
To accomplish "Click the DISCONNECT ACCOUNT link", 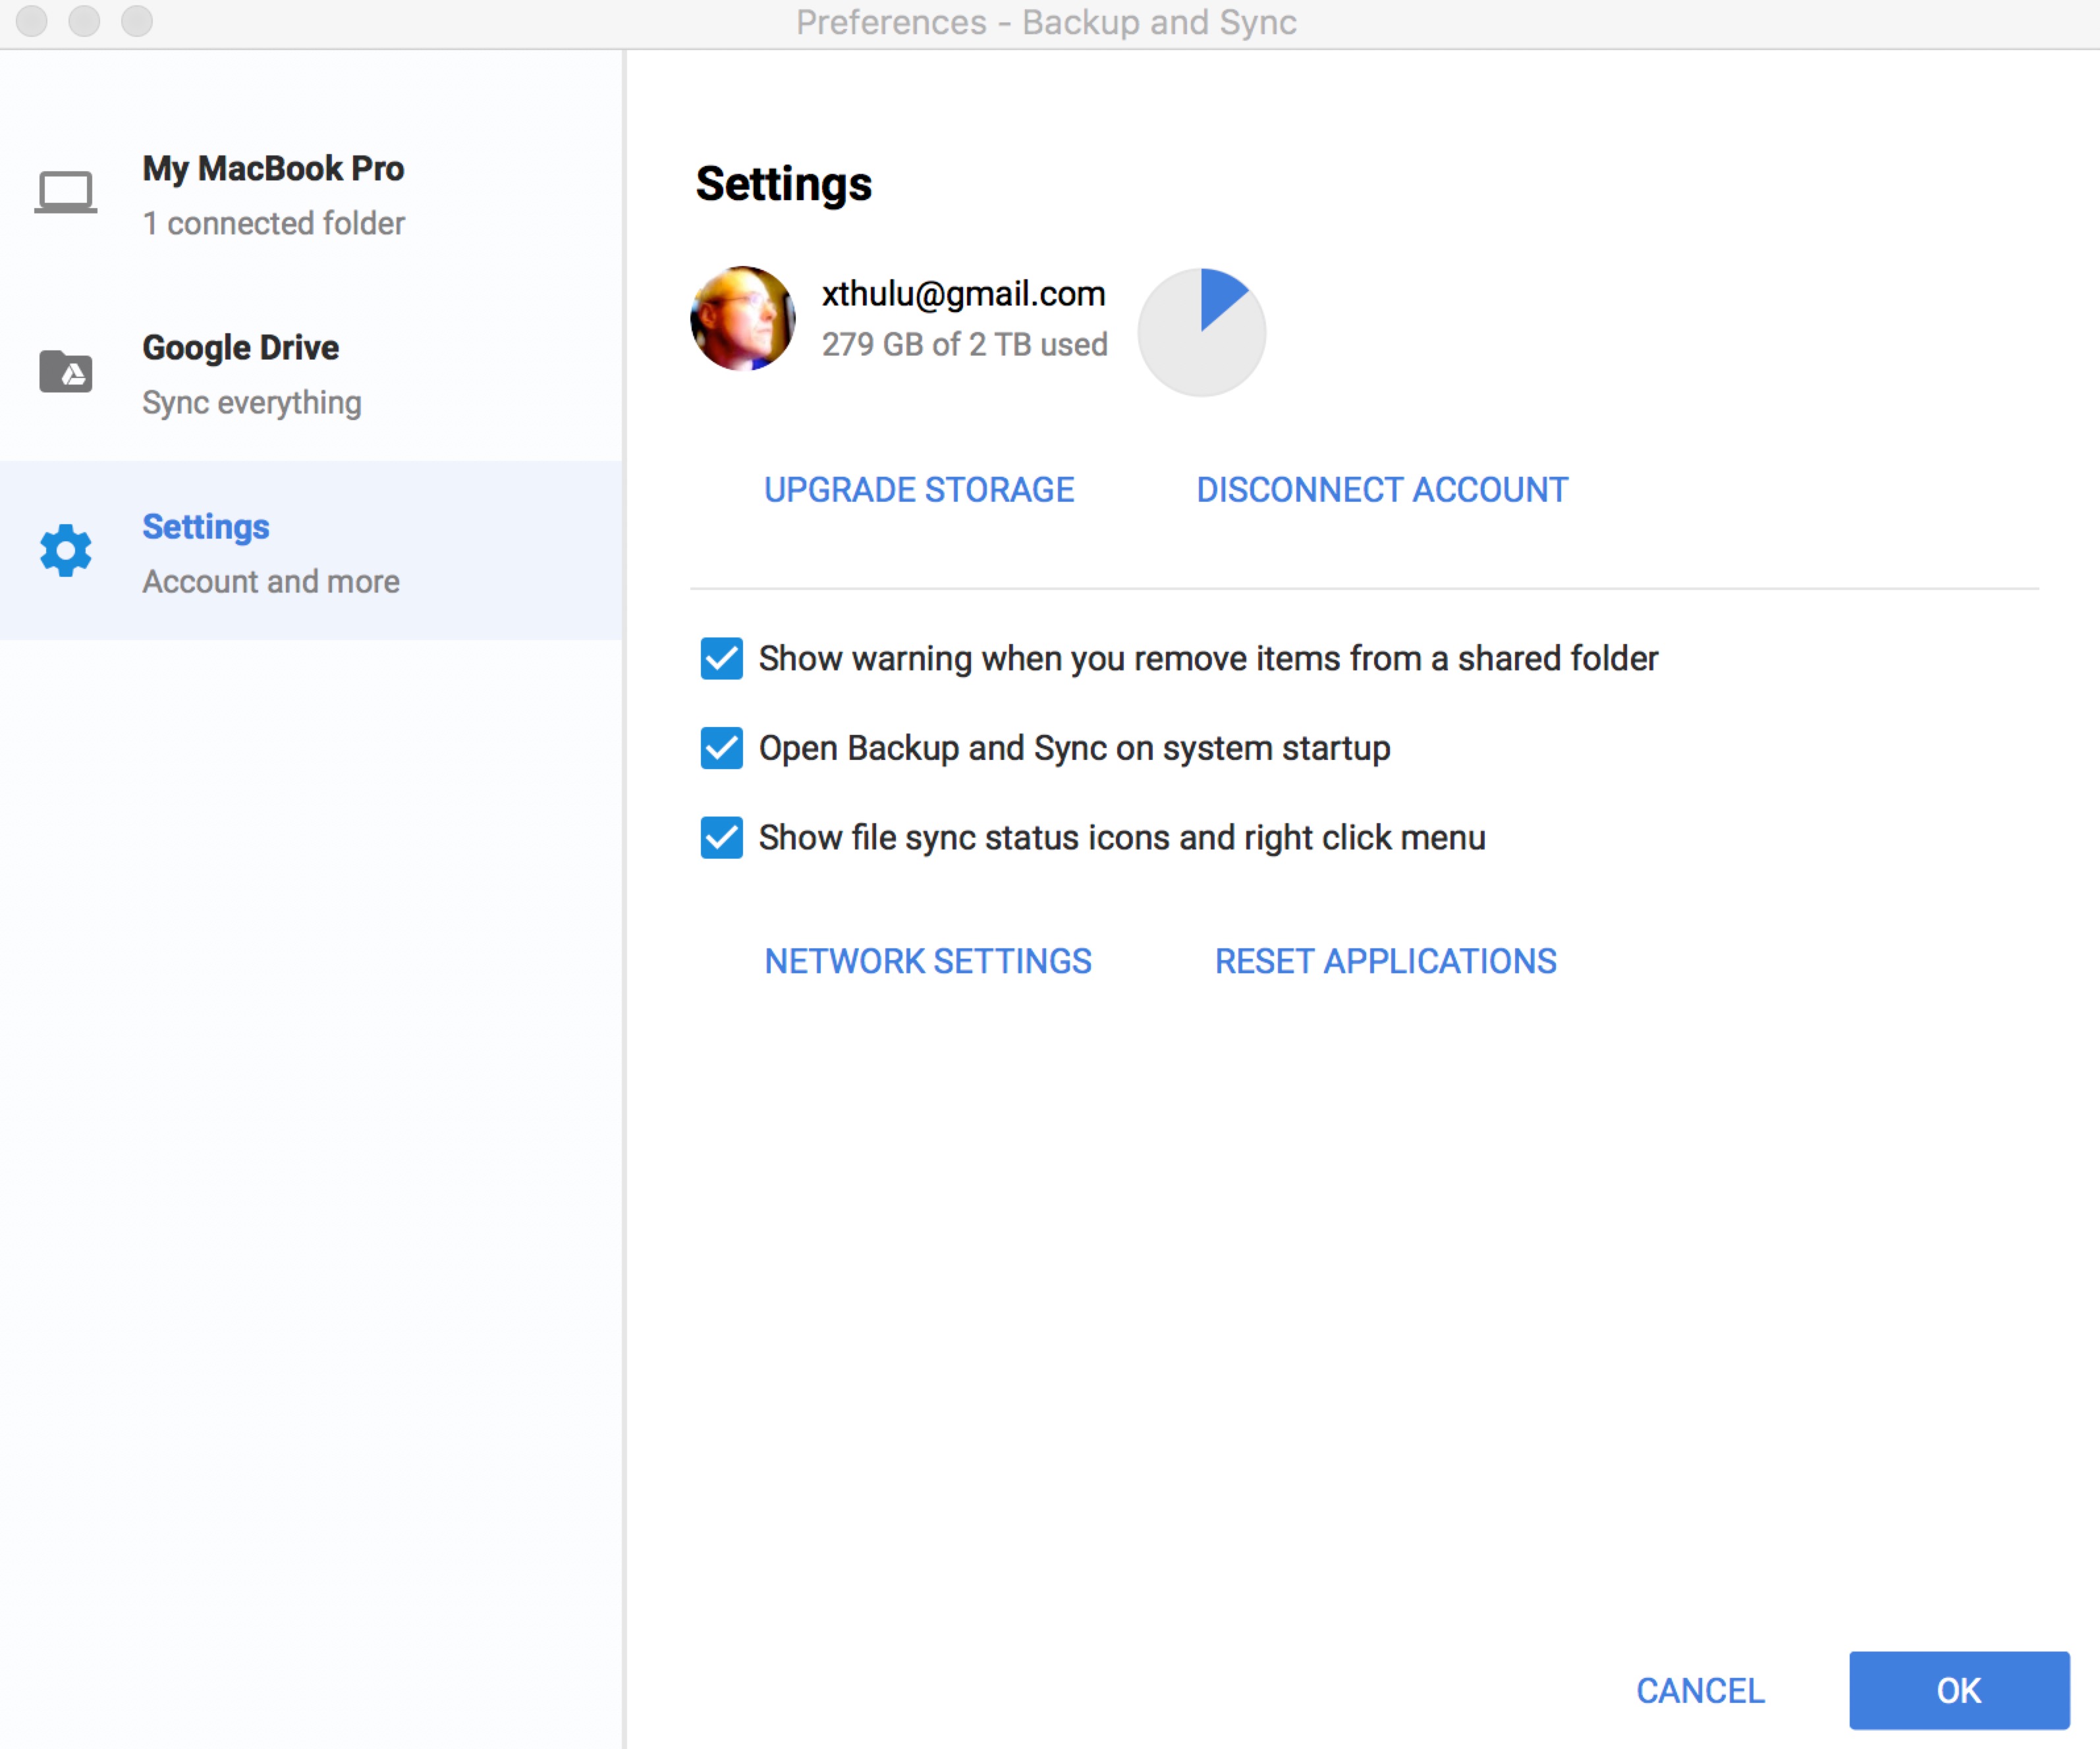I will pyautogui.click(x=1379, y=488).
